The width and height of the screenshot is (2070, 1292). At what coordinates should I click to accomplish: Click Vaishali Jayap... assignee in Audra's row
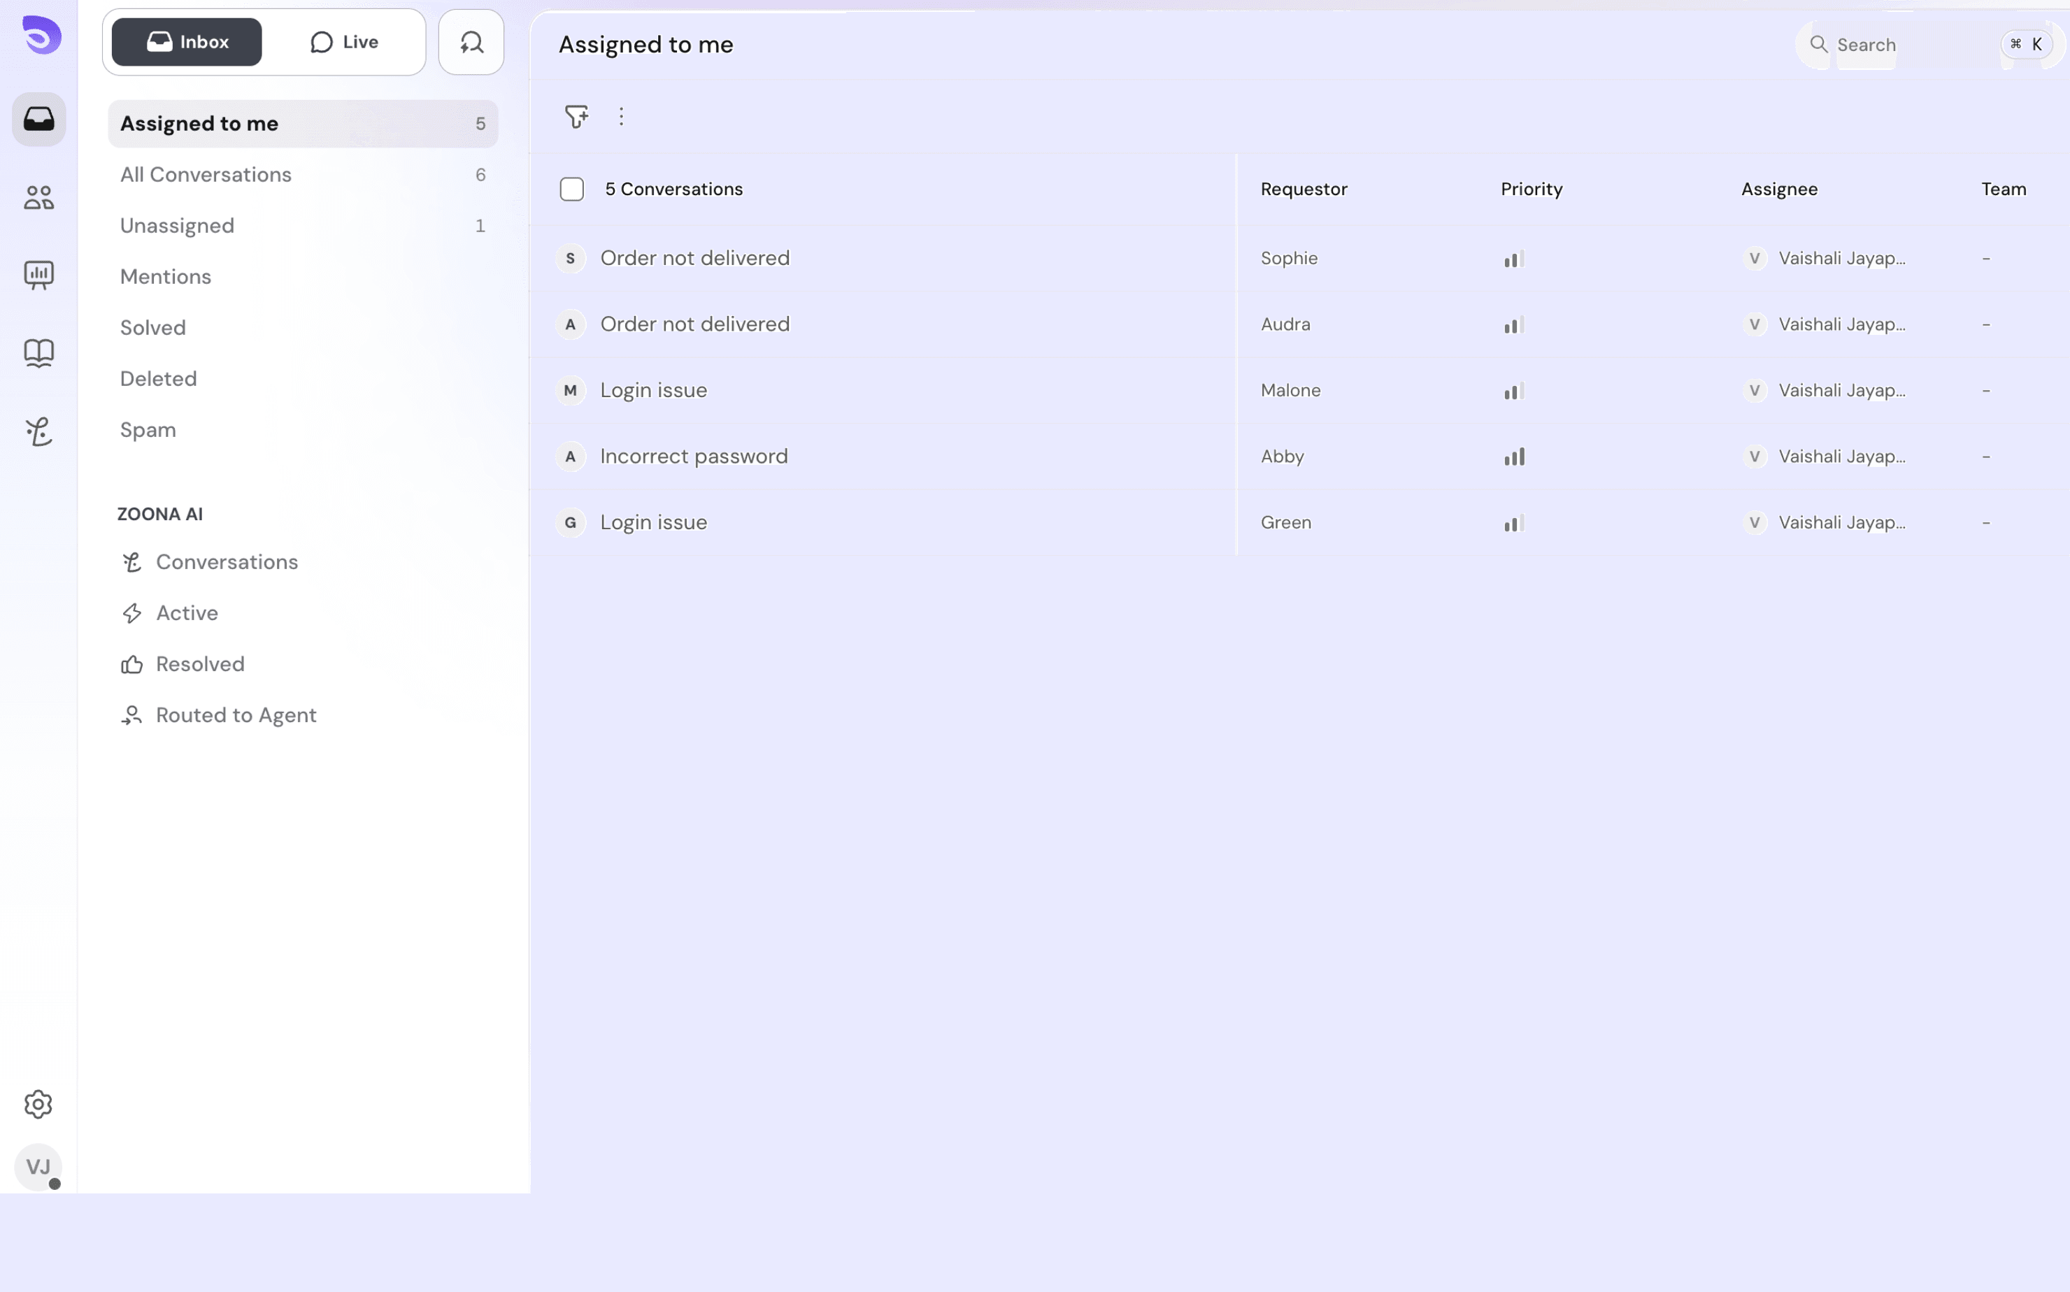tap(1842, 324)
